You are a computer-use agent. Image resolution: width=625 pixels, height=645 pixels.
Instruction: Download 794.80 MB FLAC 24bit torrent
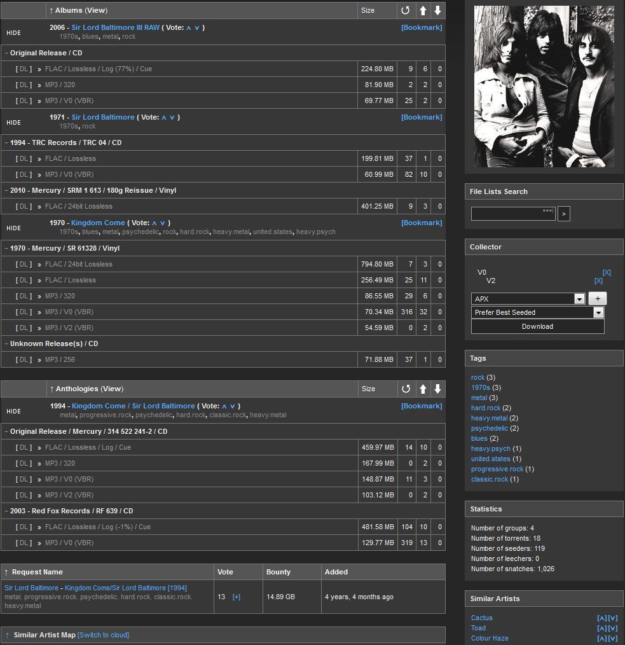tap(24, 265)
